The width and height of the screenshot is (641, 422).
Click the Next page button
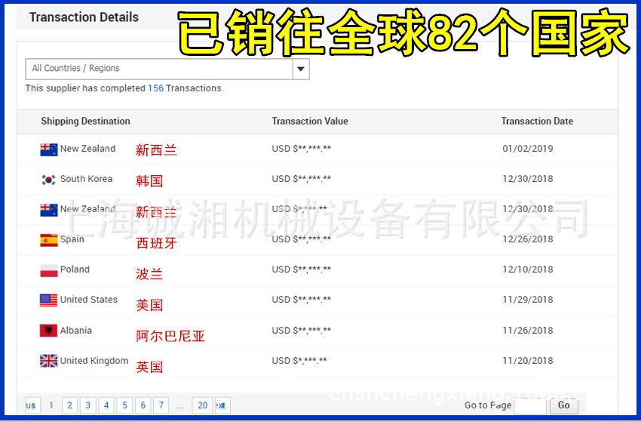[x=222, y=405]
